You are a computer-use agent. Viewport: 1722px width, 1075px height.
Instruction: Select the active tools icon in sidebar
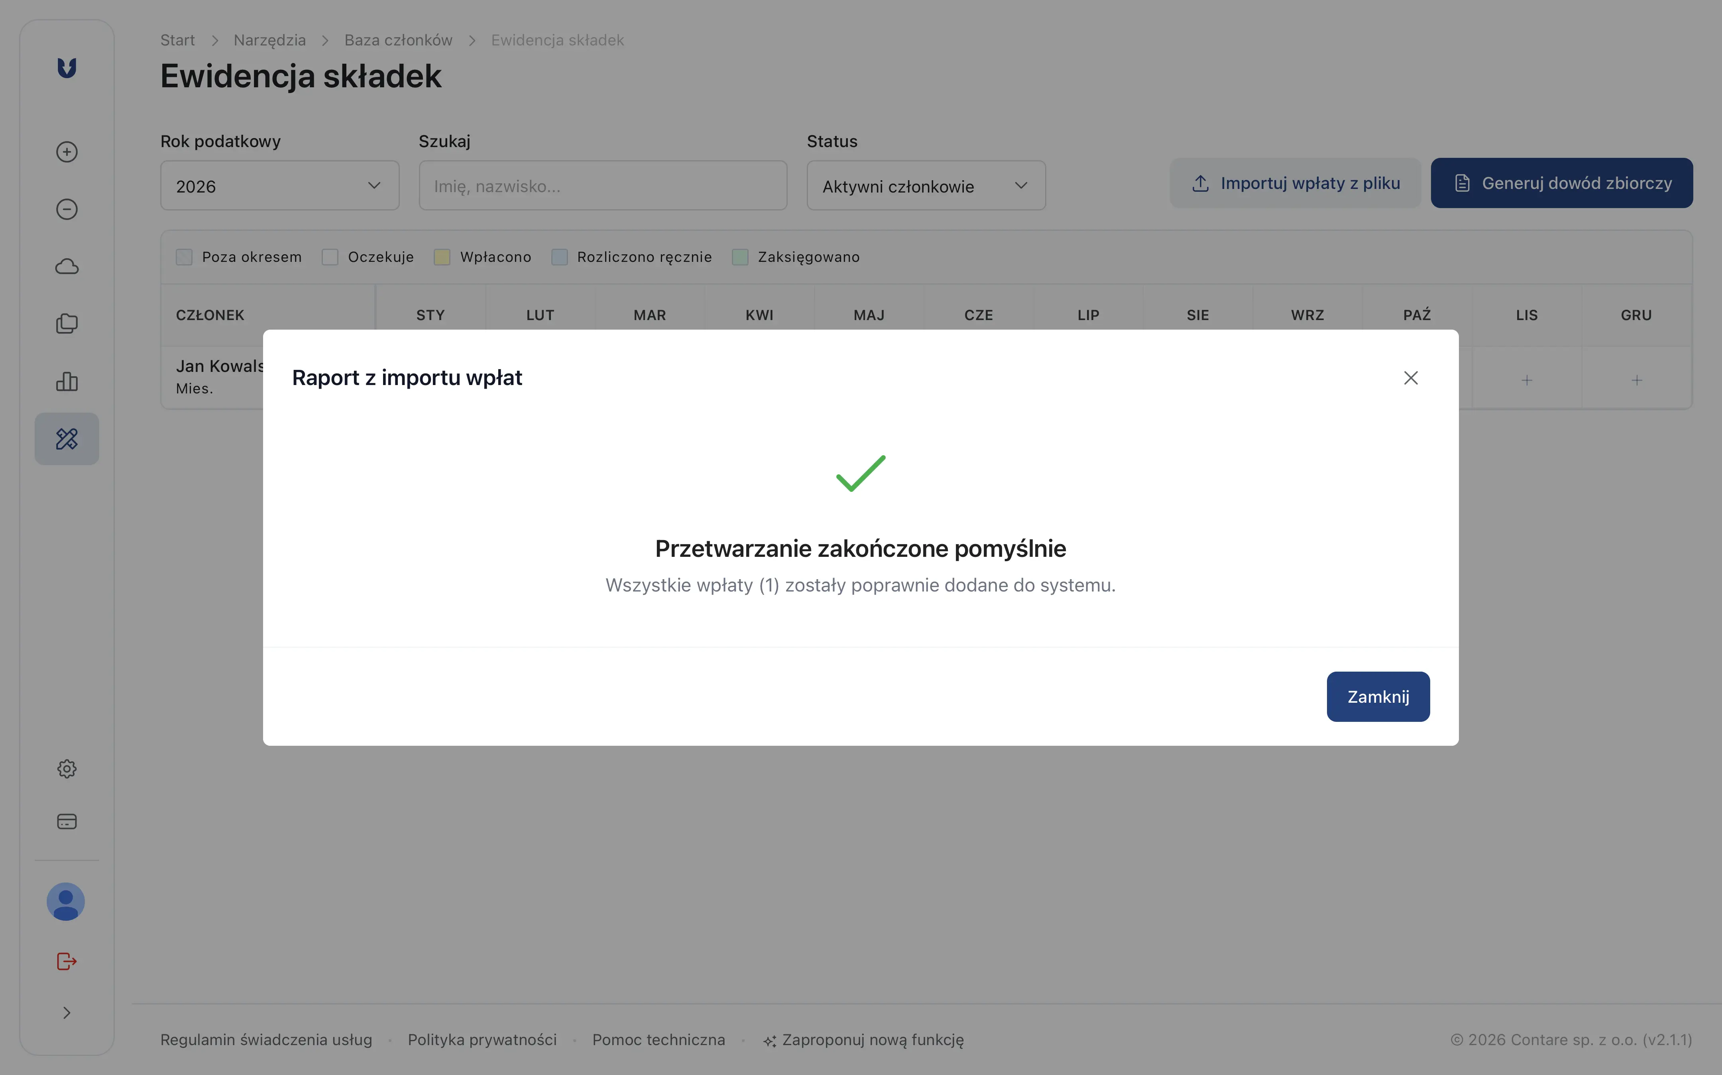[66, 439]
